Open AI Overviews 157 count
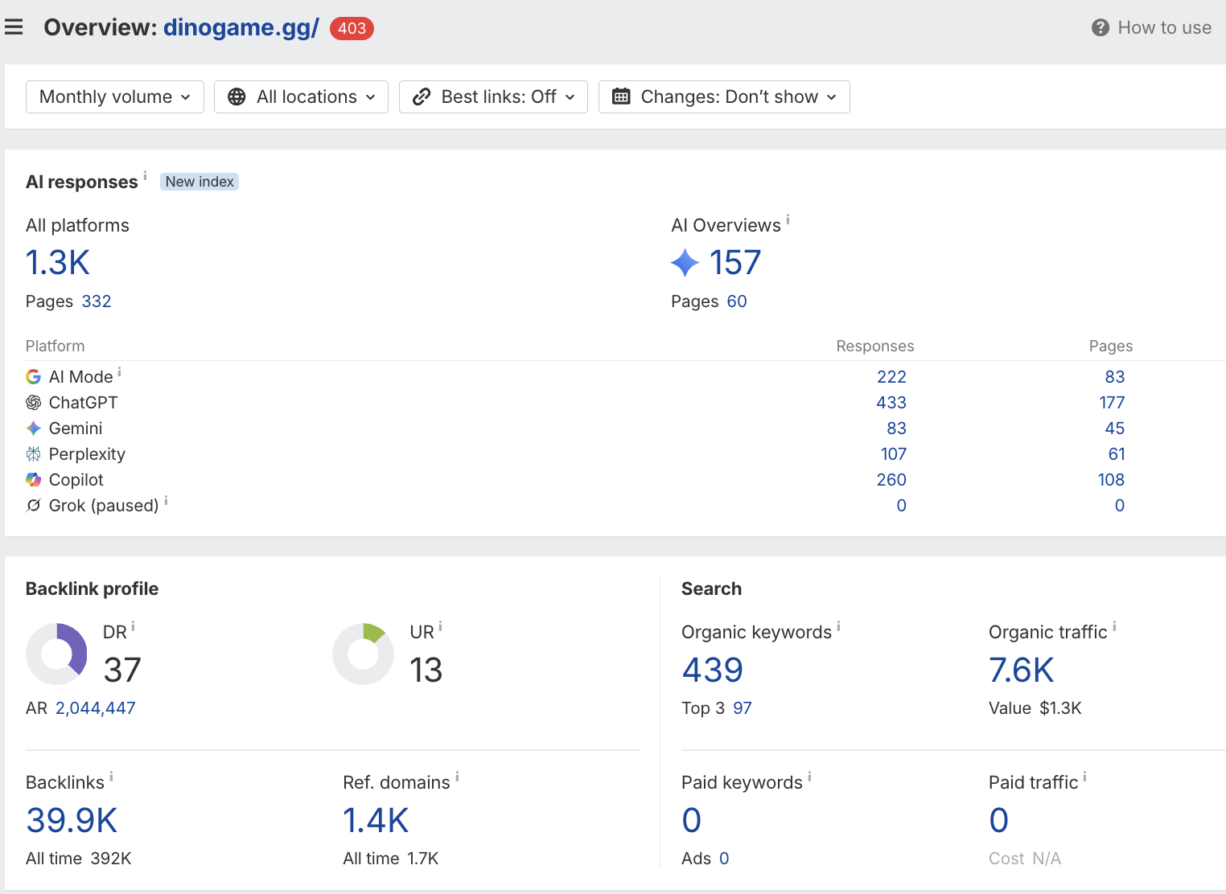1226x894 pixels. click(x=735, y=263)
